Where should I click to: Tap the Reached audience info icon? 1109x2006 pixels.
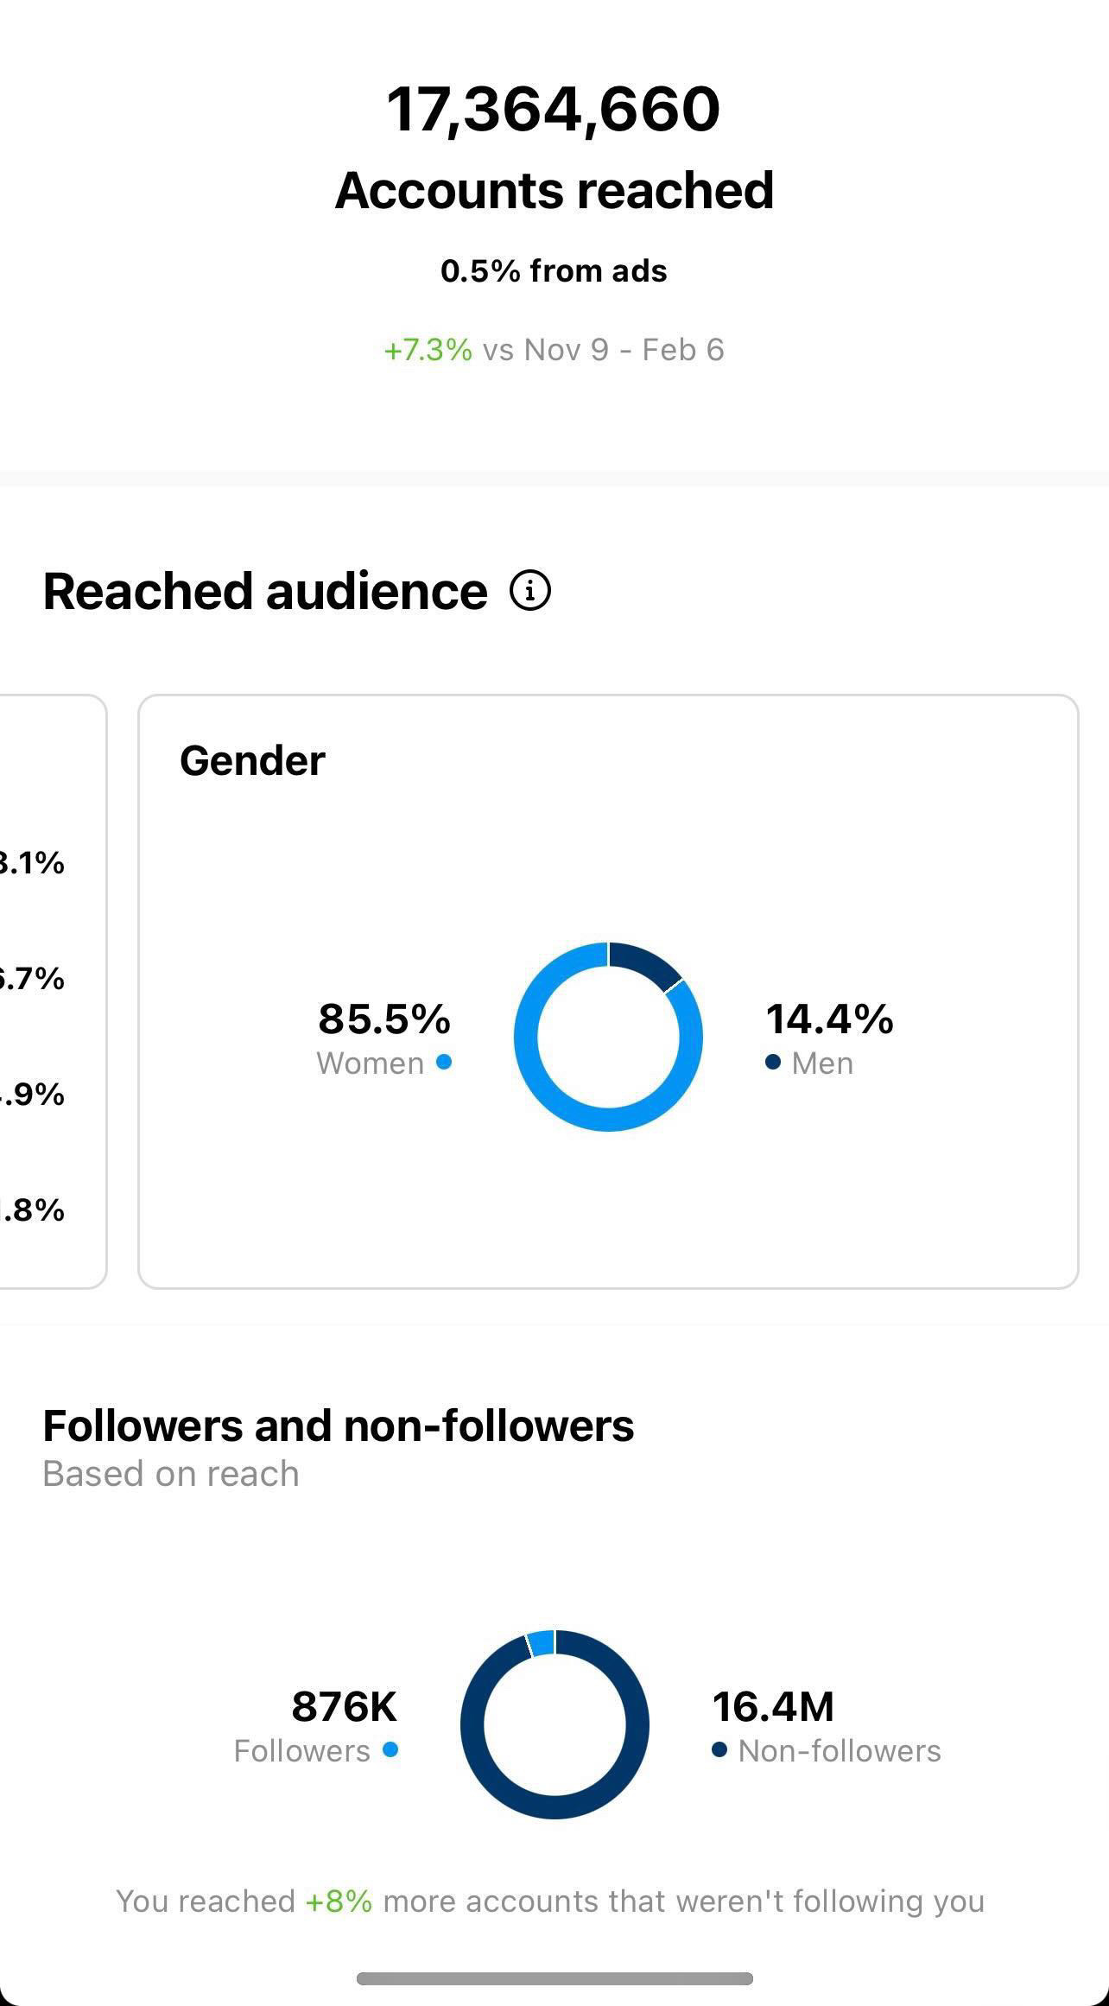(x=530, y=592)
